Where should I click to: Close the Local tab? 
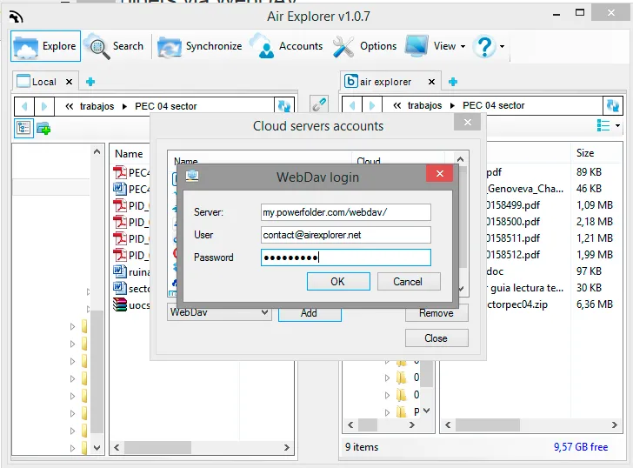[69, 82]
